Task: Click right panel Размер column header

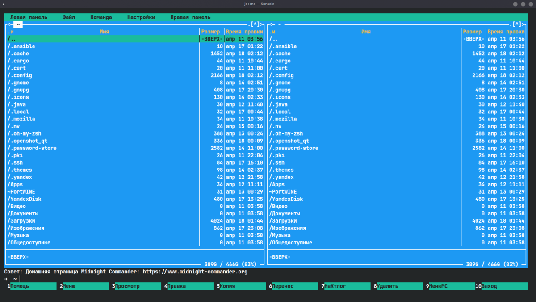Action: pyautogui.click(x=473, y=32)
